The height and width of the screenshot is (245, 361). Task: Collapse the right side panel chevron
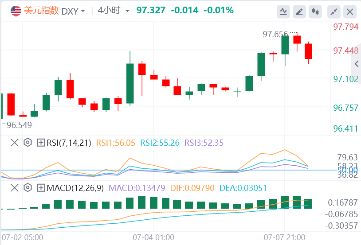(356, 64)
